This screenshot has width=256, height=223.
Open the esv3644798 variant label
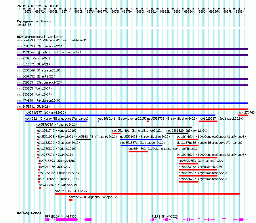52,40
